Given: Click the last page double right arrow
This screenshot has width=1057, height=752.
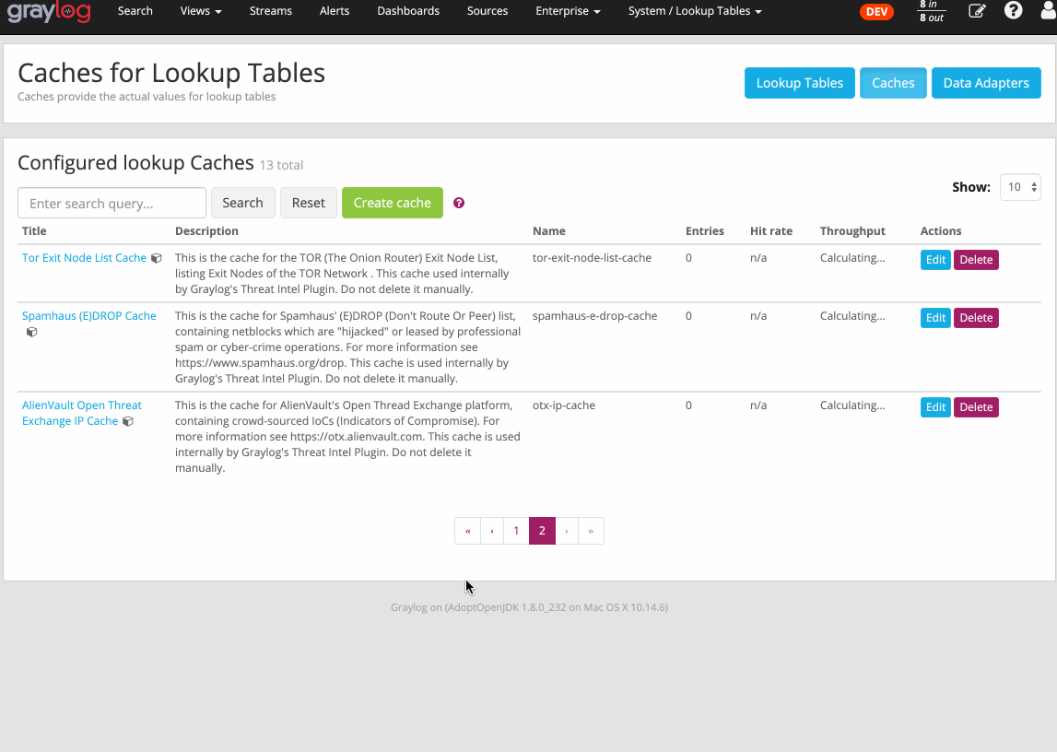Looking at the screenshot, I should [x=592, y=531].
